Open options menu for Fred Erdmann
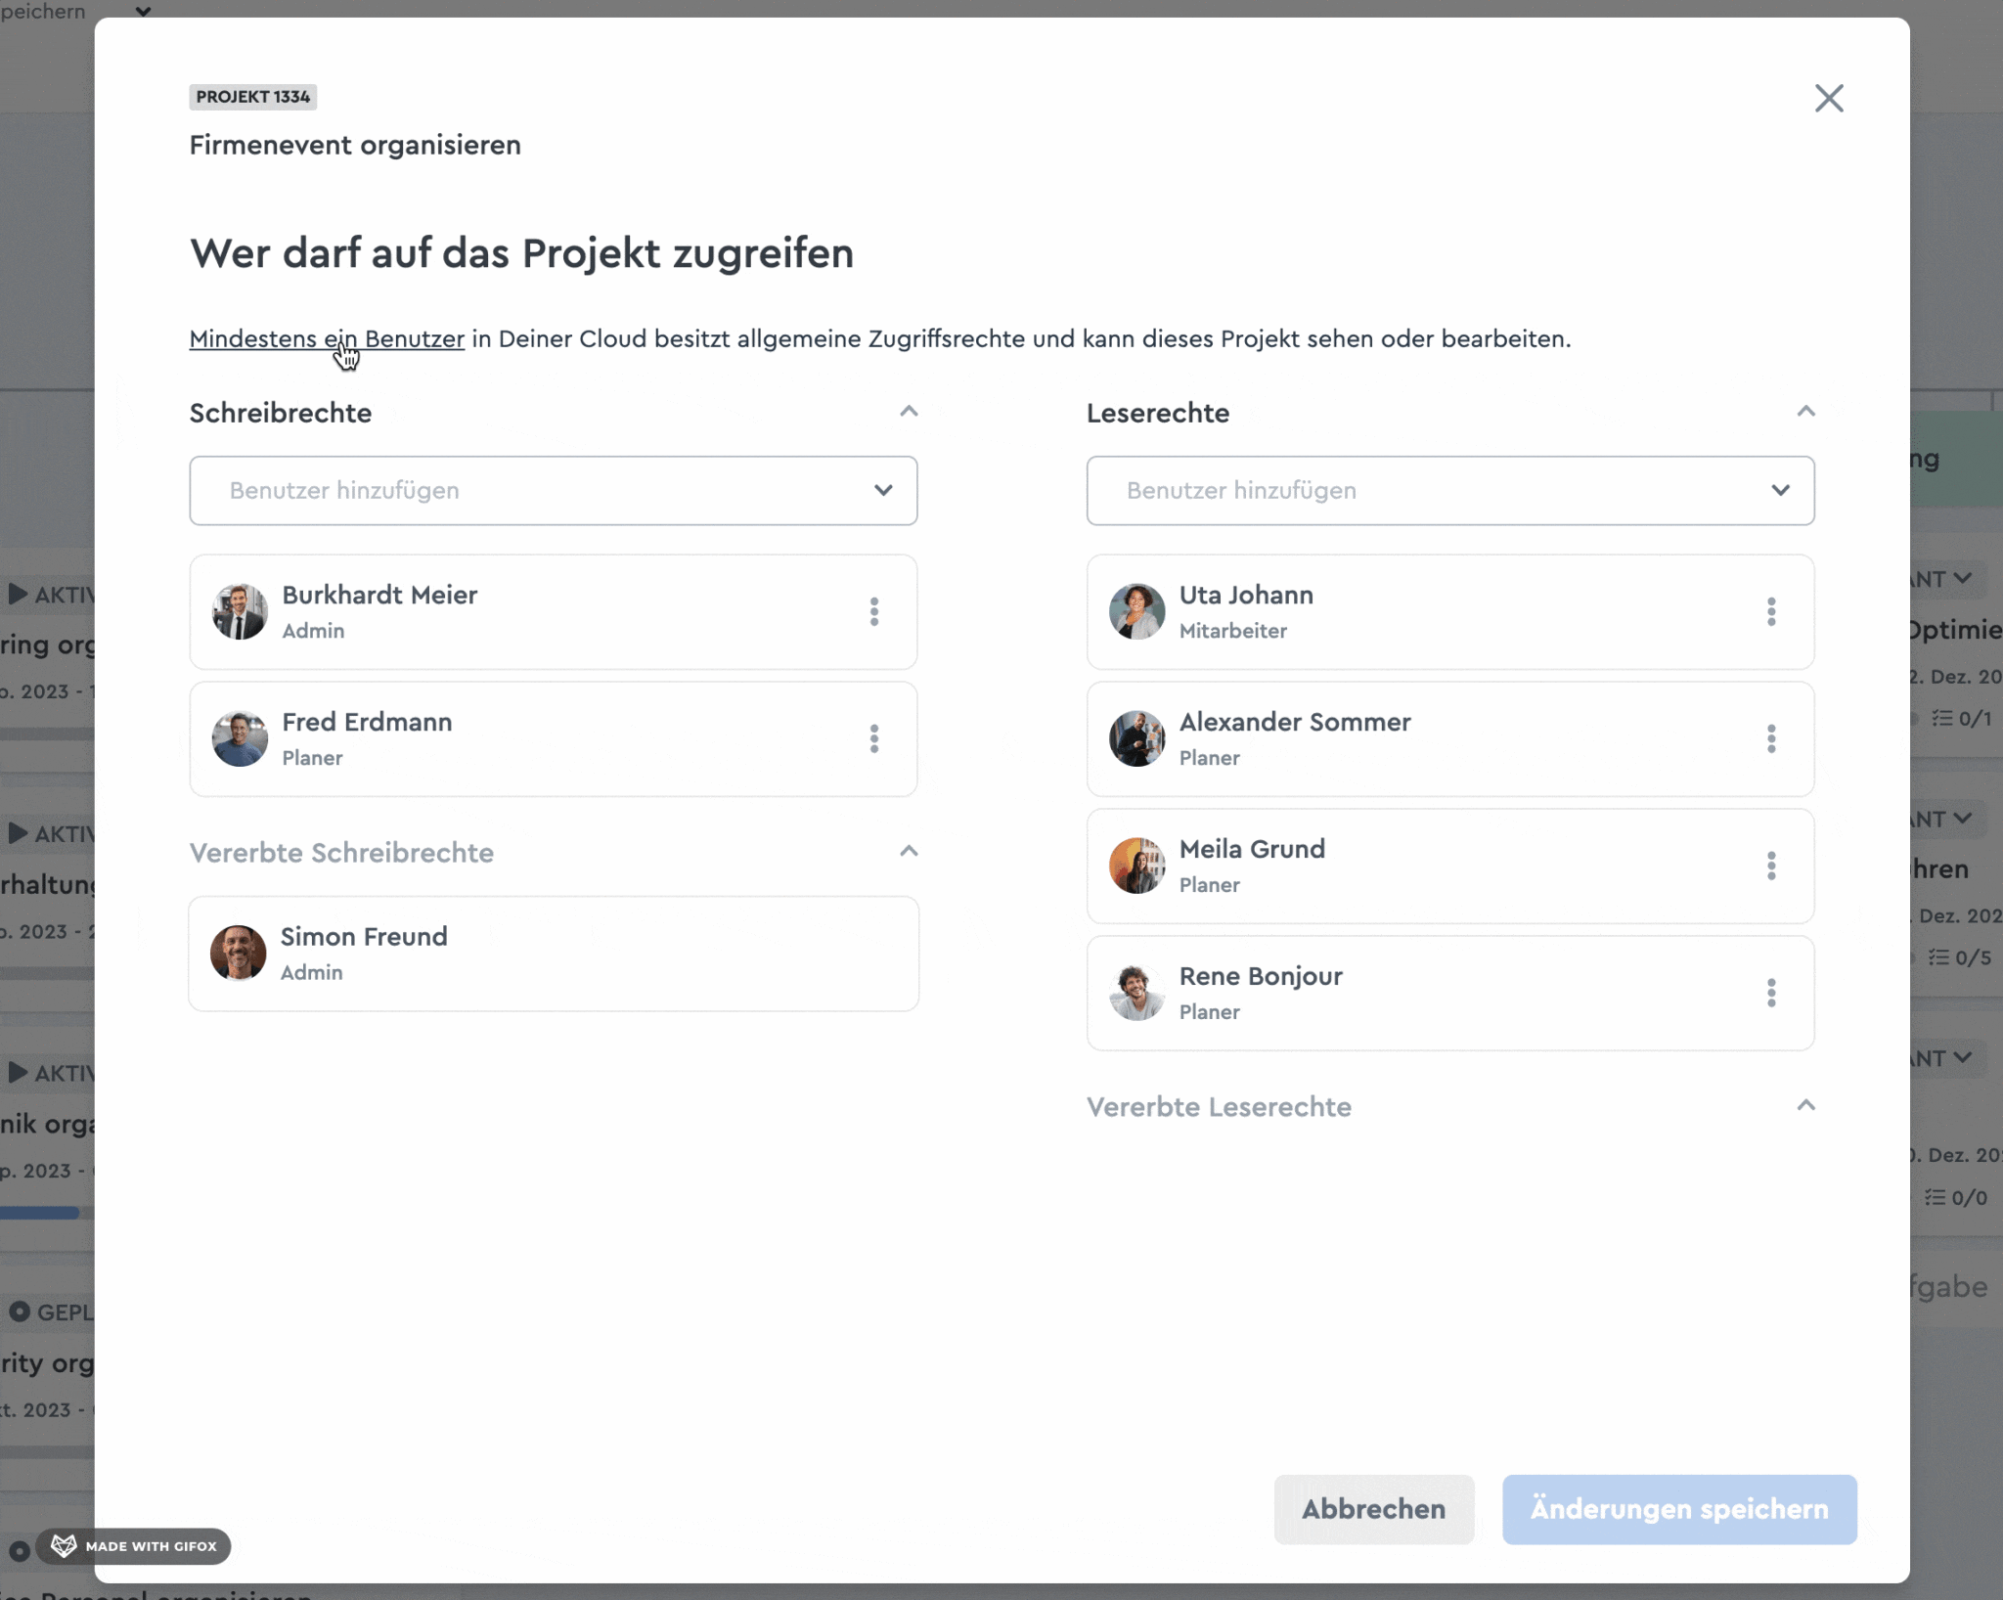Screen dimensions: 2003x1600 [874, 739]
